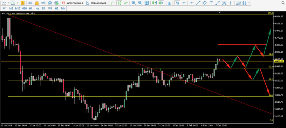Click the 100.0 Fibonacci level label
This screenshot has height=128, width=286.
pyautogui.click(x=270, y=13)
